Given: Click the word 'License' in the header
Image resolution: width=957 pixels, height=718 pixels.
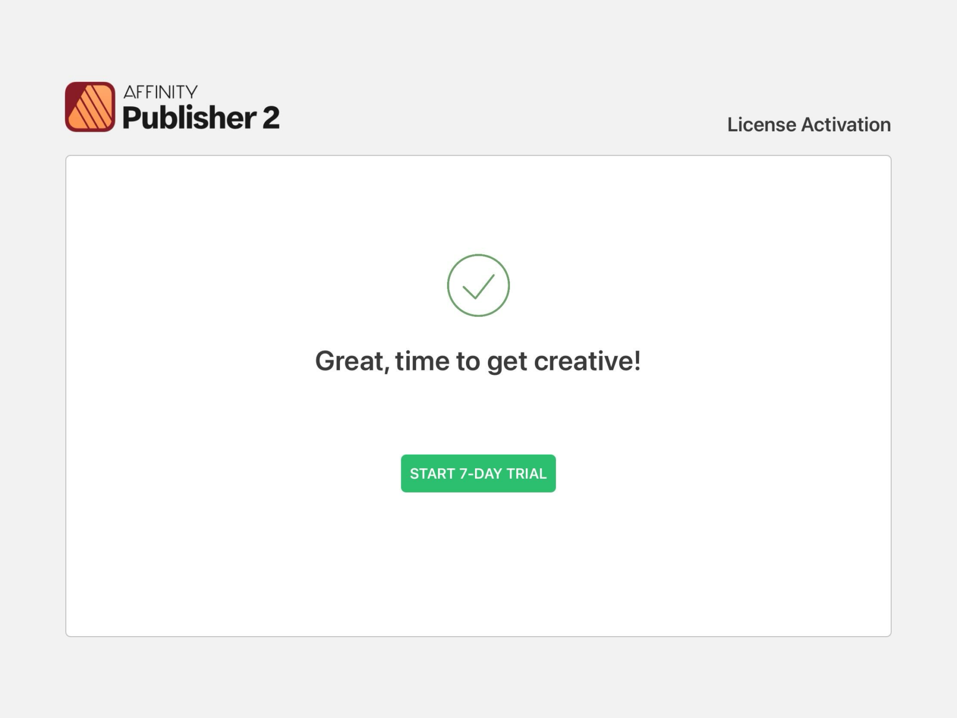Looking at the screenshot, I should [x=761, y=125].
